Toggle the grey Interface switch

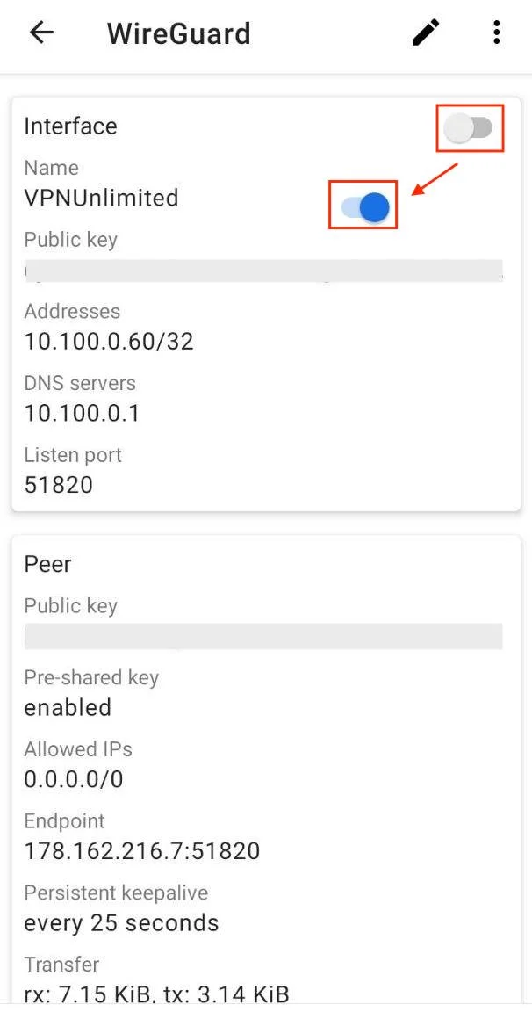(x=469, y=129)
